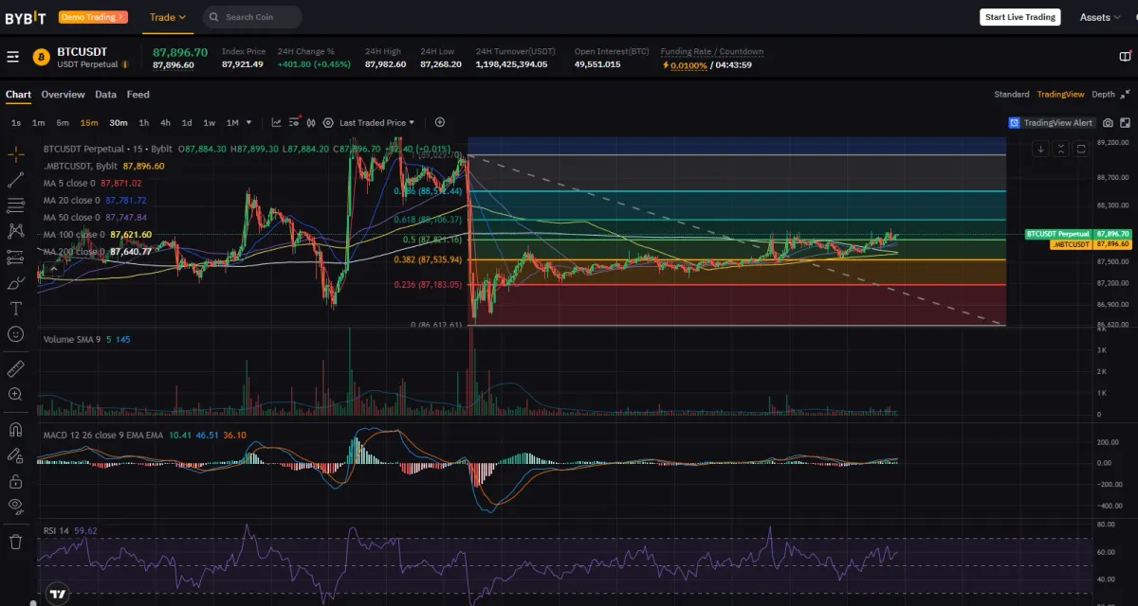The image size is (1138, 606).
Task: Collapse the indicator legend chevron
Action: point(53,270)
